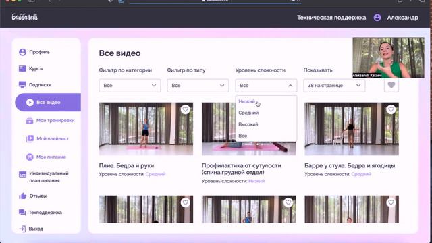Click Средний level under Барре video
Viewport: 432px width, 243px height.
(361, 174)
